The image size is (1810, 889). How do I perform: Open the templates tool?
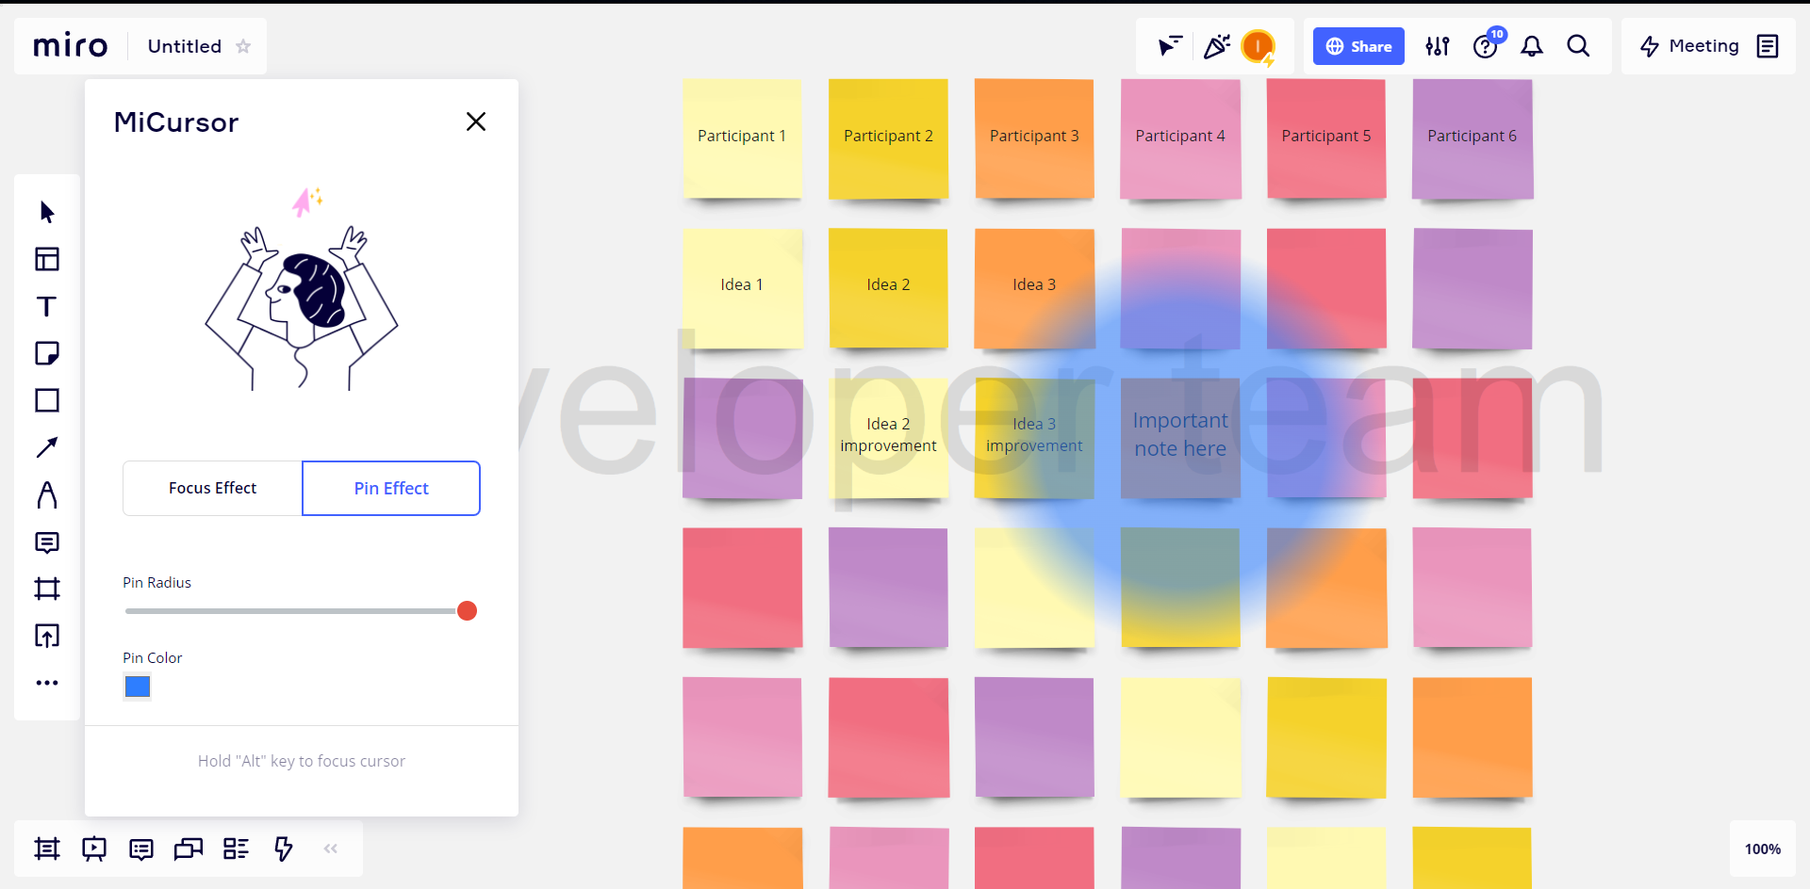point(47,259)
